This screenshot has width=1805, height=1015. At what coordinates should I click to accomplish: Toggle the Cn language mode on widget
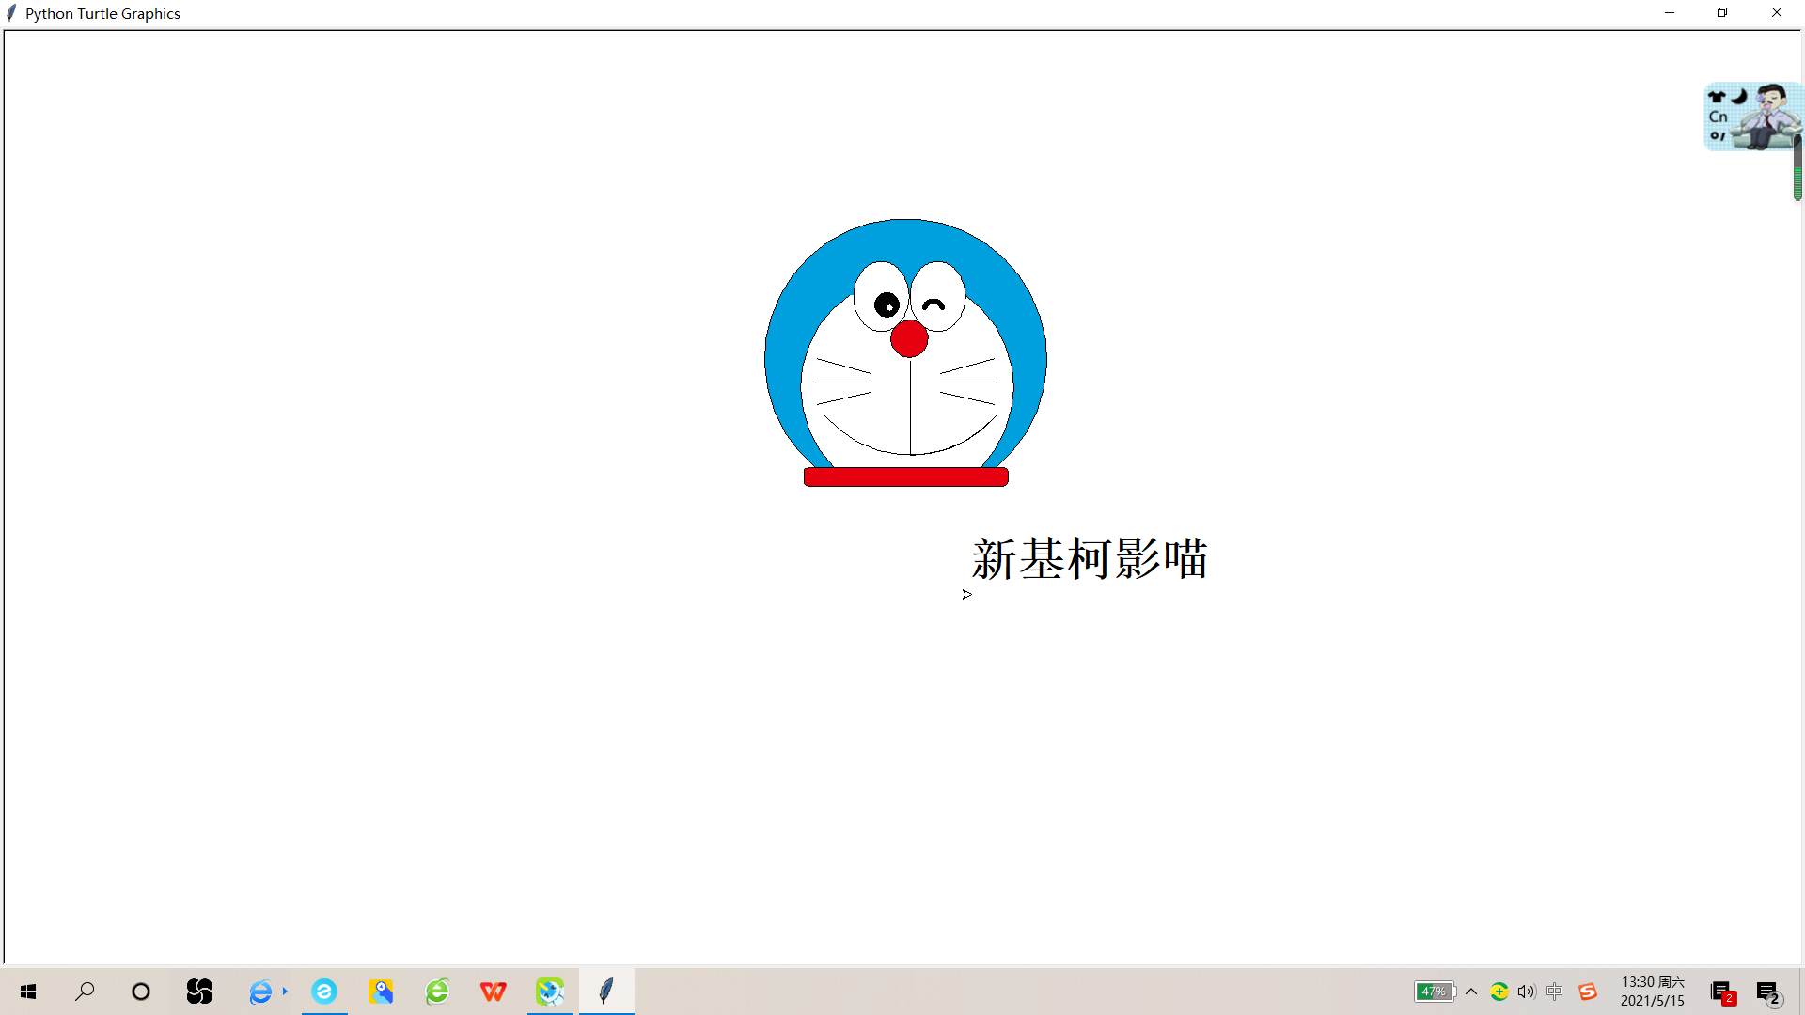click(x=1719, y=117)
